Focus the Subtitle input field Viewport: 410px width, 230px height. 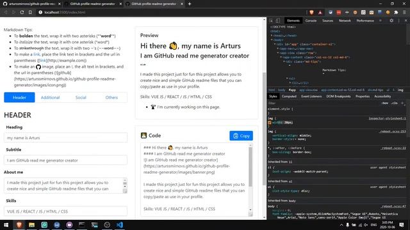(x=65, y=160)
